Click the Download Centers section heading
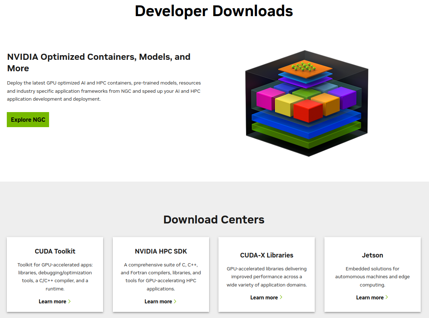The image size is (429, 318). 214,219
